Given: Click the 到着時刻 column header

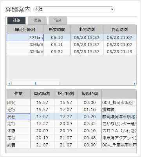Looking at the screenshot, I should click(x=120, y=29).
